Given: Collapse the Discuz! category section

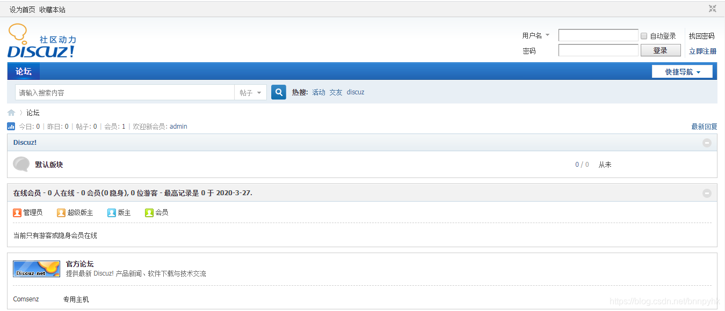Looking at the screenshot, I should click(707, 143).
